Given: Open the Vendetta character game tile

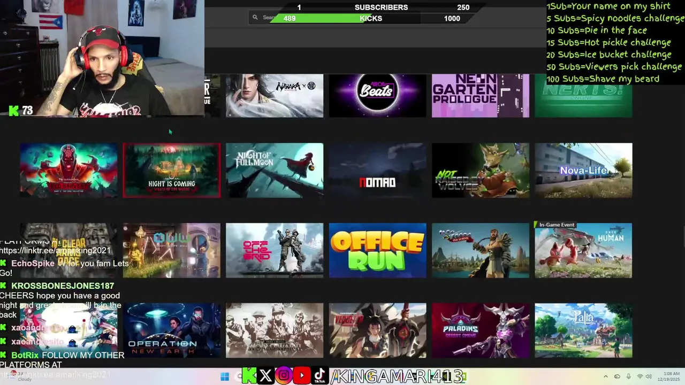Looking at the screenshot, I should [377, 330].
